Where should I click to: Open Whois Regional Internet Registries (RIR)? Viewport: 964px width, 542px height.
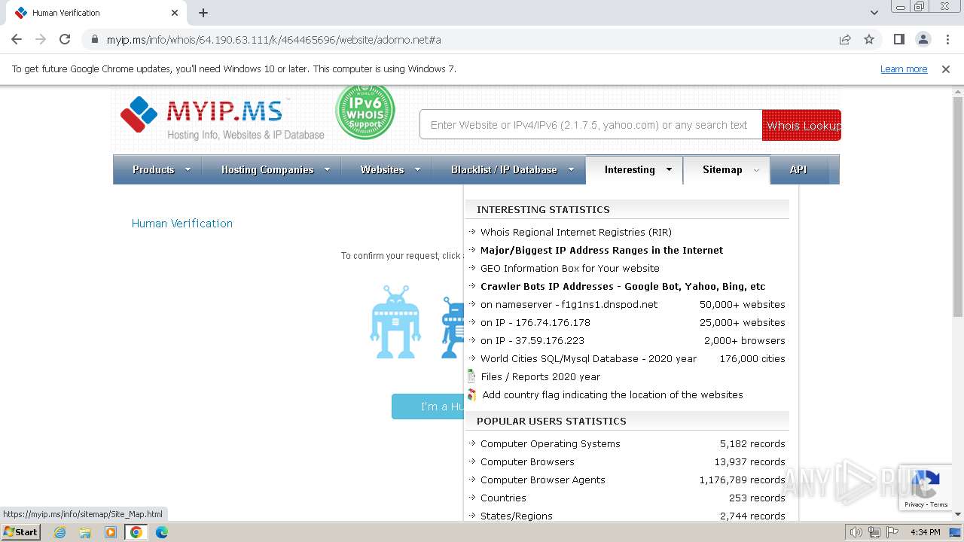pyautogui.click(x=576, y=232)
